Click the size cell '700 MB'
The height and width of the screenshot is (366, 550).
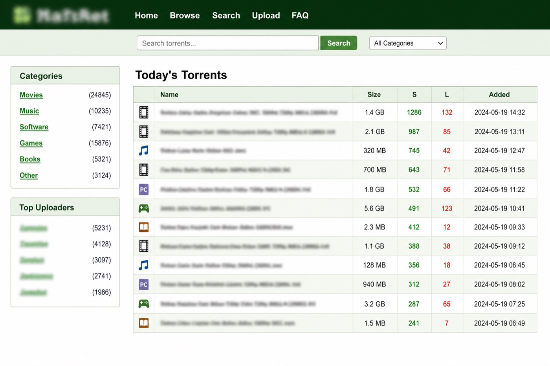click(375, 170)
